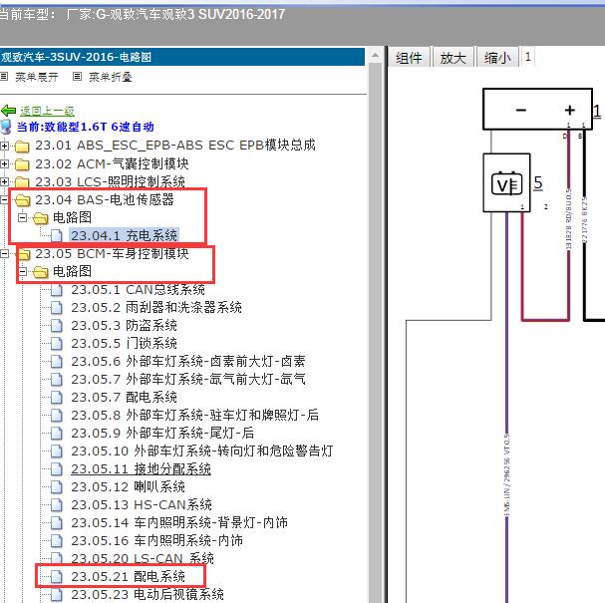Click document icon of 23.04.1 充电系统
Image resolution: width=605 pixels, height=603 pixels.
[57, 236]
